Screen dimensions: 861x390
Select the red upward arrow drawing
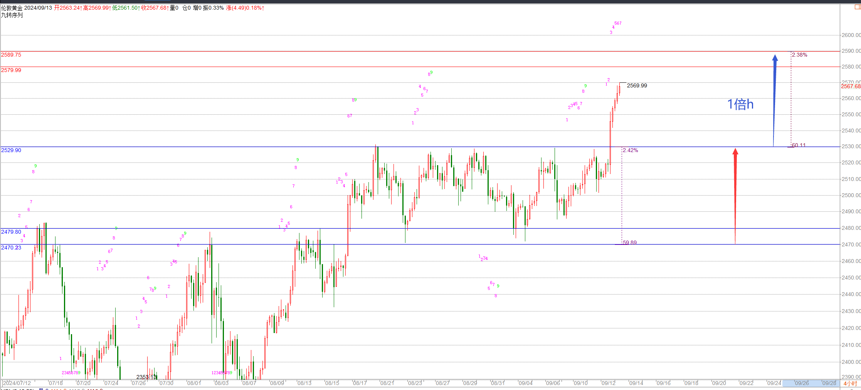pyautogui.click(x=735, y=196)
